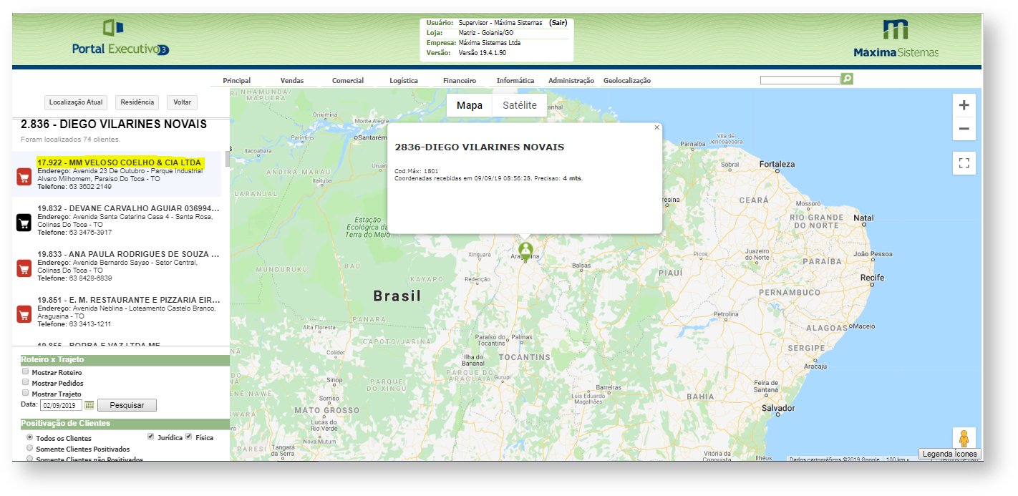
Task: Open the Administração menu
Action: [x=571, y=81]
